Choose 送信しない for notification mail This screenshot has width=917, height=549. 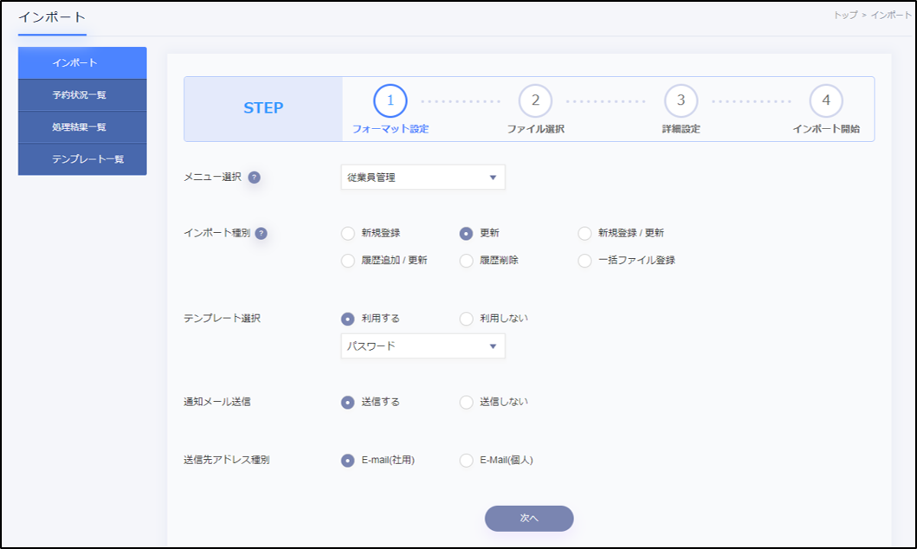coord(467,402)
